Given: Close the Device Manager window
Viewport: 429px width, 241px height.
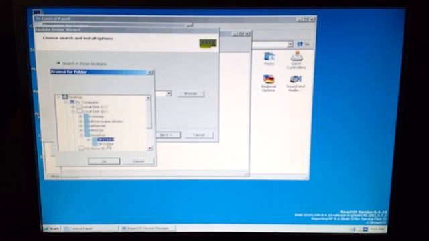Looking at the screenshot, I should pos(247,34).
